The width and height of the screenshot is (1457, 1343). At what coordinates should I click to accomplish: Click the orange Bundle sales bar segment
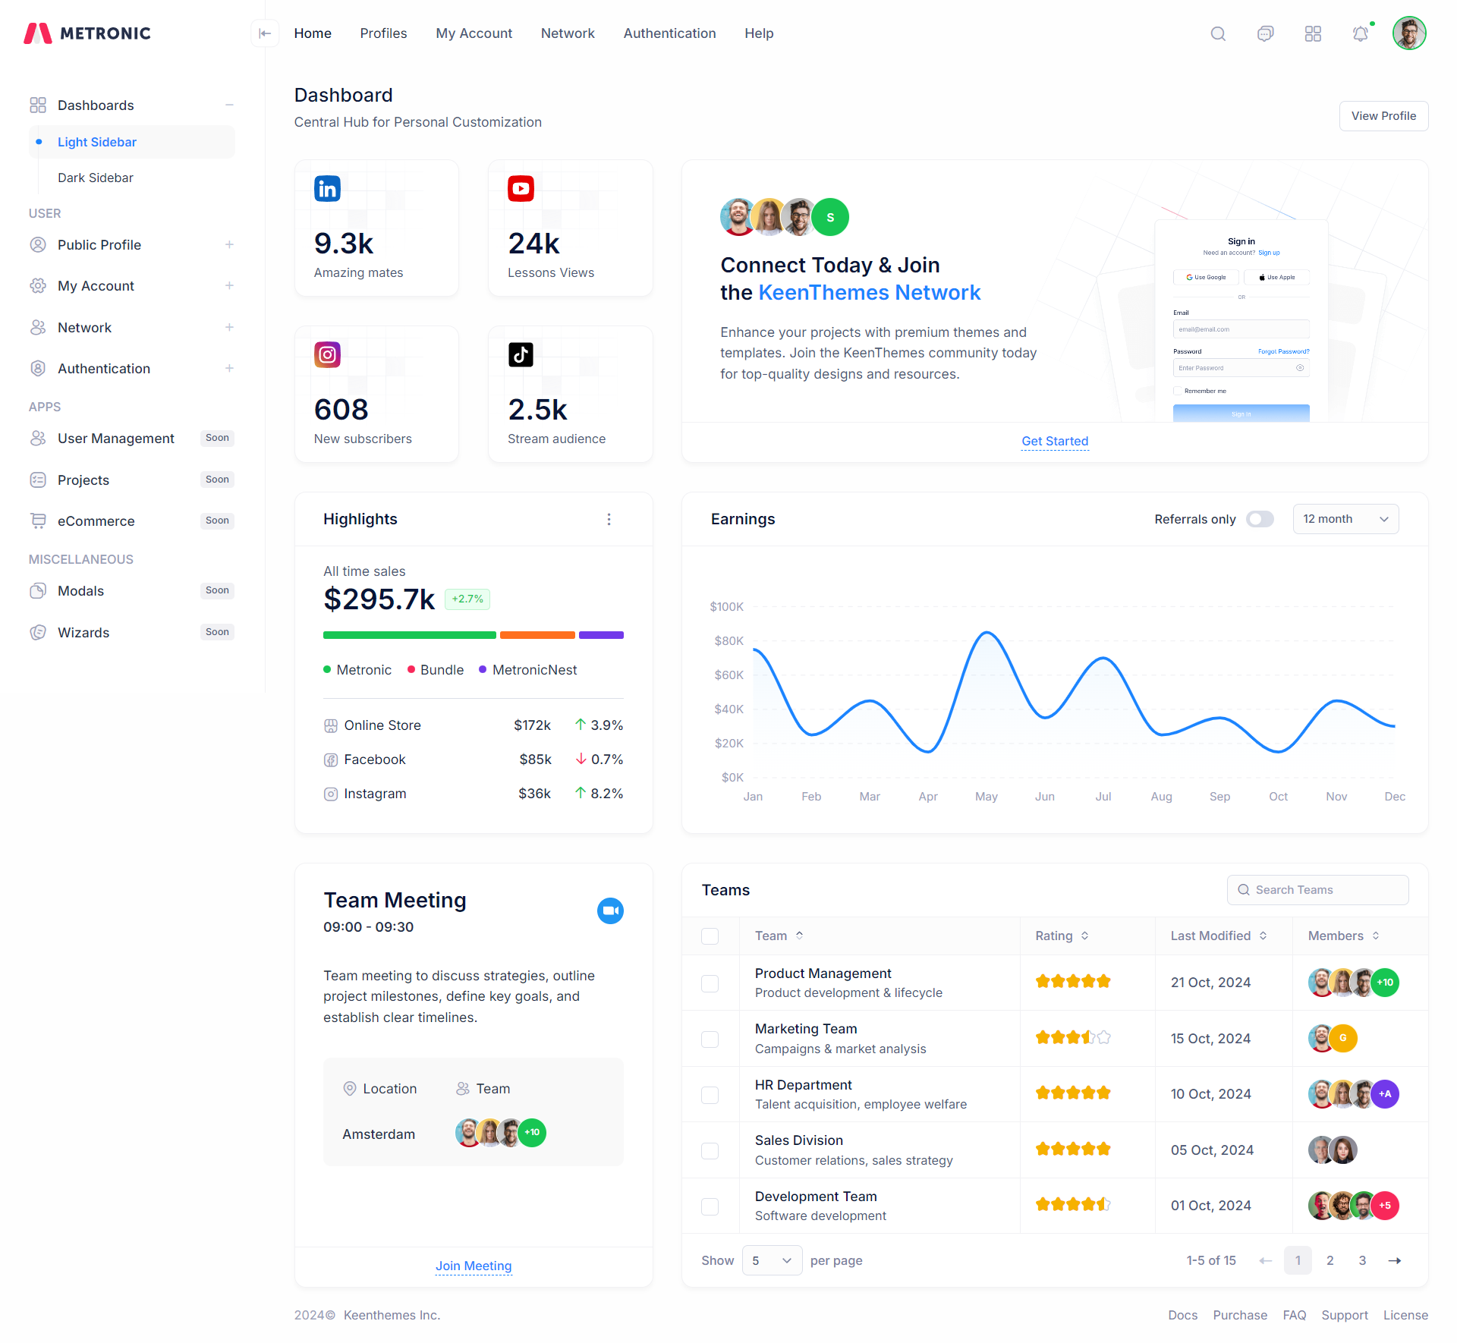pyautogui.click(x=537, y=635)
